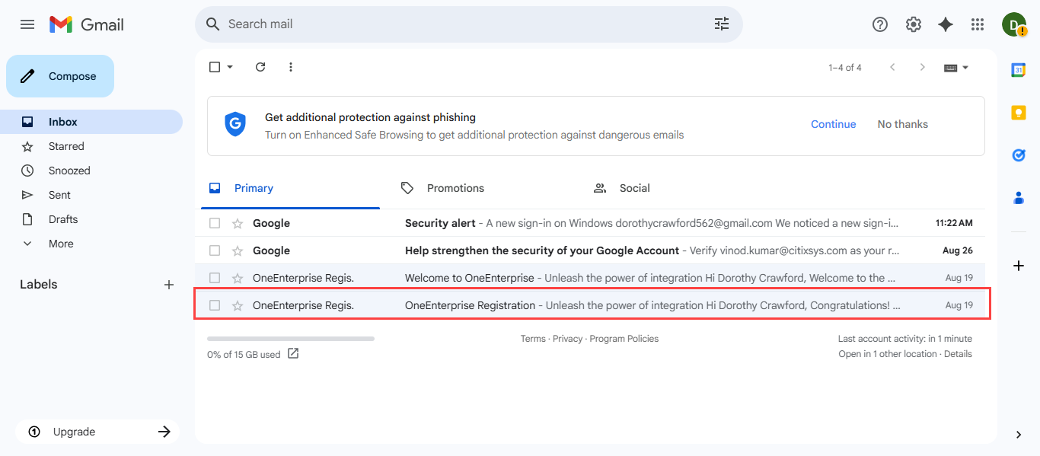Show search options filter icon

coord(721,24)
